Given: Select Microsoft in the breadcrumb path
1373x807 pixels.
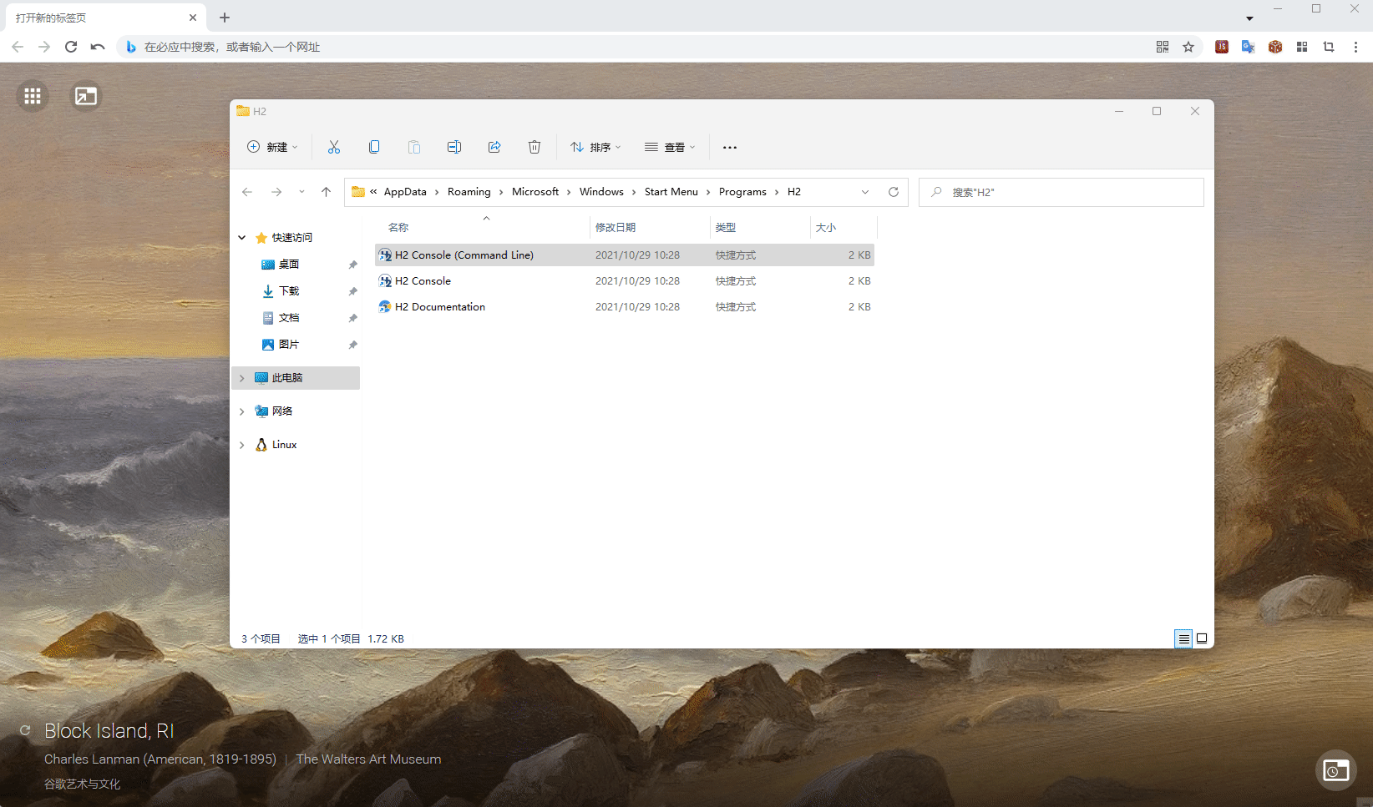Looking at the screenshot, I should tap(535, 192).
